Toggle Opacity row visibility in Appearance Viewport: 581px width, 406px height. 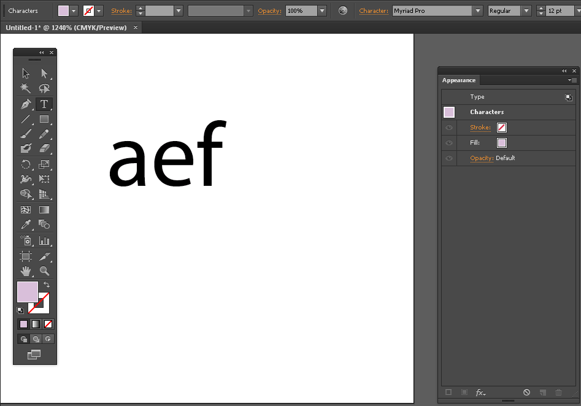(x=449, y=158)
